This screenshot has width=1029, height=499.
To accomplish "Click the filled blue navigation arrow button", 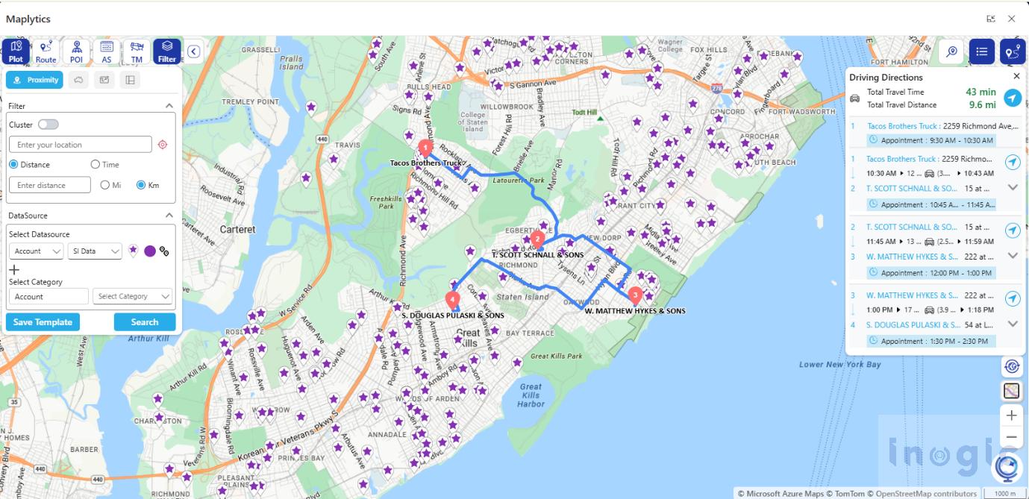I will tap(1012, 98).
